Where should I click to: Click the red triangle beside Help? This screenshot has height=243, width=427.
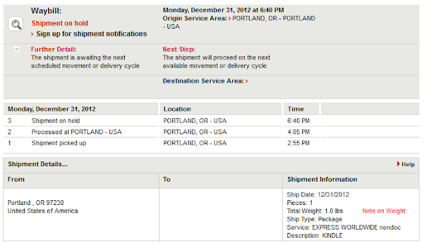398,164
